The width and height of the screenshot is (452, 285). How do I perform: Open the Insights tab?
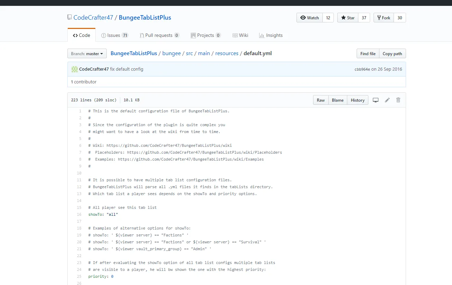(x=271, y=35)
